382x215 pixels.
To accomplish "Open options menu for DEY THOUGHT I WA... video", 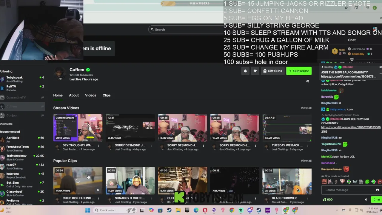I will pos(99,146).
